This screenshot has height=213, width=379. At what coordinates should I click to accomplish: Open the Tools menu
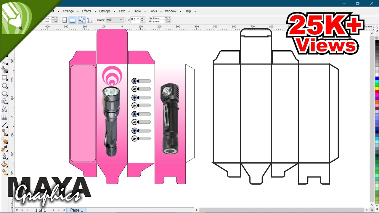[153, 11]
